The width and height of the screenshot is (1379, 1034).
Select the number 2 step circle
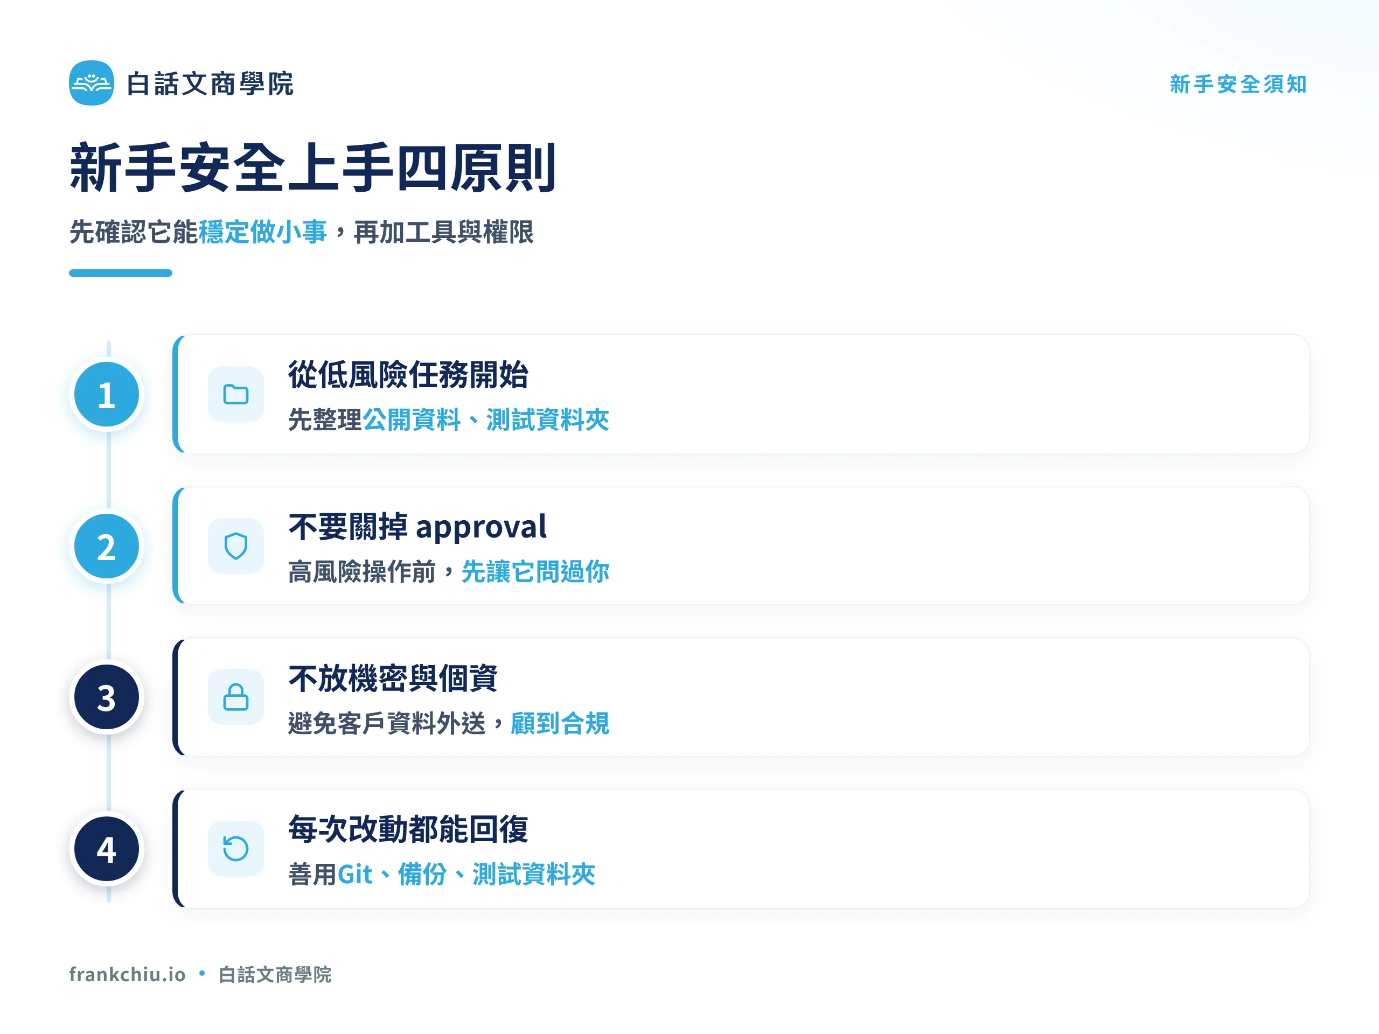(107, 547)
